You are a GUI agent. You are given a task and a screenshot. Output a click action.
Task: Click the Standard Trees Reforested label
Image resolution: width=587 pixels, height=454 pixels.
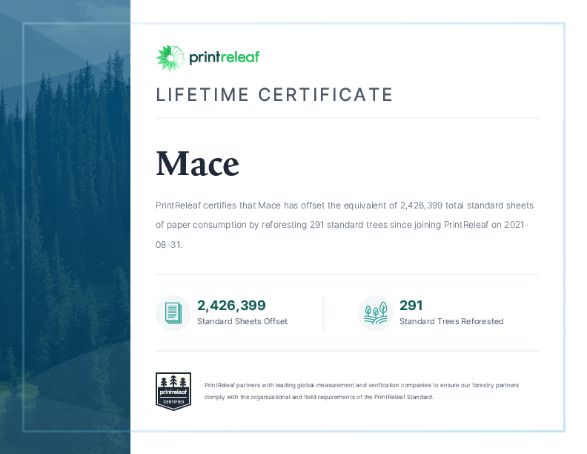point(451,321)
